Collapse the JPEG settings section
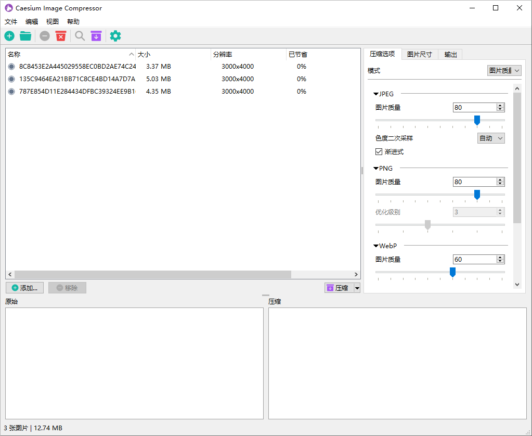This screenshot has height=436, width=532. tap(376, 94)
